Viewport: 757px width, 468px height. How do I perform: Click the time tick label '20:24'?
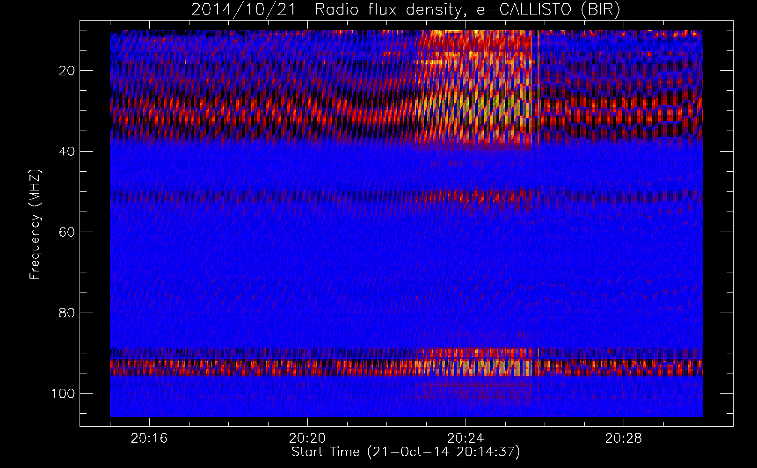point(466,439)
